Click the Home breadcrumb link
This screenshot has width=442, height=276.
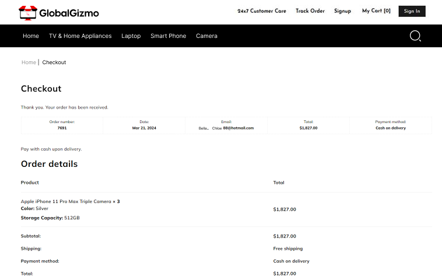click(29, 62)
